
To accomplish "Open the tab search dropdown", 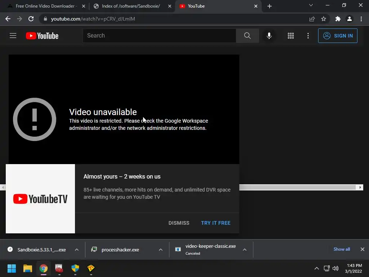I will click(x=311, y=5).
